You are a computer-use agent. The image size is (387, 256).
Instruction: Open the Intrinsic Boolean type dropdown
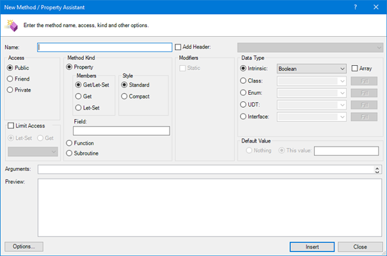click(x=312, y=69)
